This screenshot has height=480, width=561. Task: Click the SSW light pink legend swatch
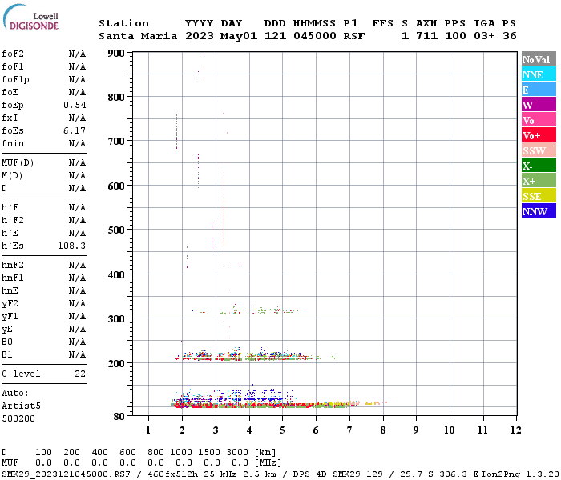pyautogui.click(x=539, y=150)
